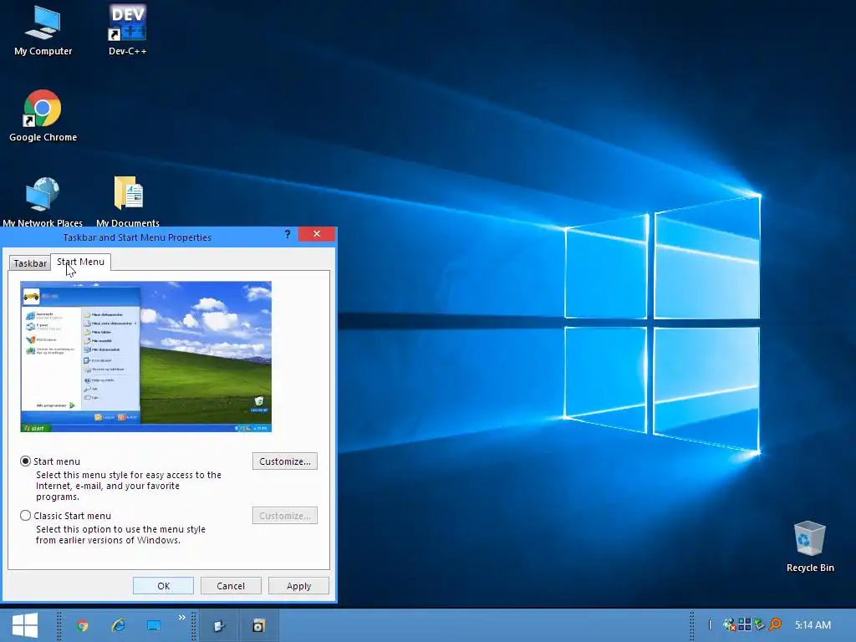Image resolution: width=856 pixels, height=642 pixels.
Task: Launch Chrome from the quick launch bar
Action: 83,625
